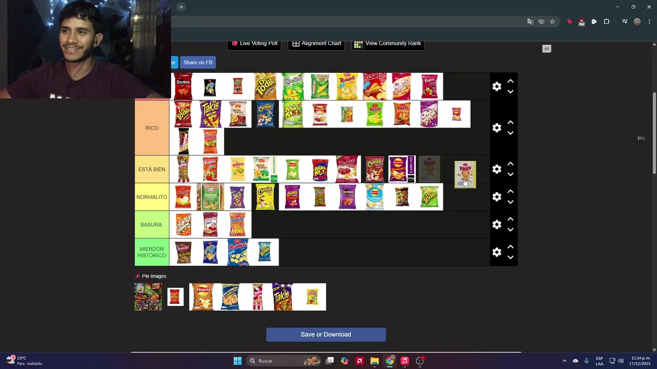Select the Takis bag in the unranked pool

click(282, 297)
